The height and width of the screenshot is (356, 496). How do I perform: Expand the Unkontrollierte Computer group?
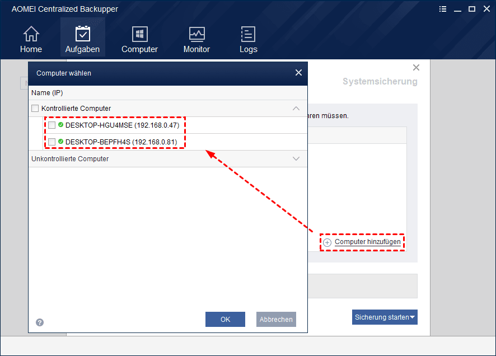(x=296, y=159)
